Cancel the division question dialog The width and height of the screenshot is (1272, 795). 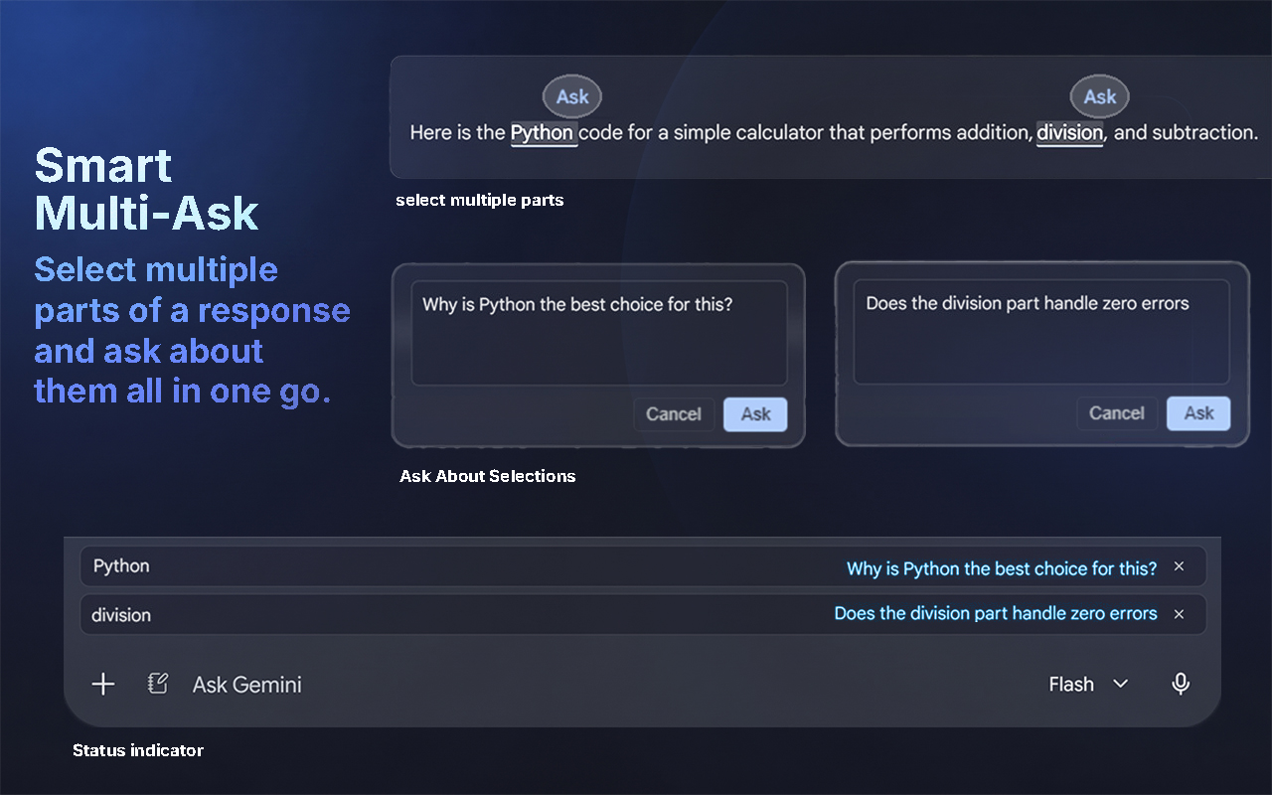click(x=1117, y=413)
